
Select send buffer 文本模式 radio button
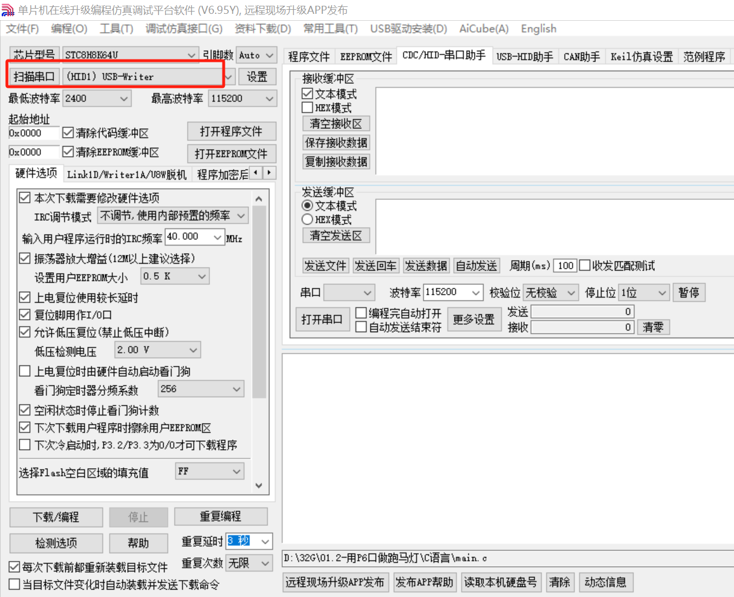tap(307, 206)
